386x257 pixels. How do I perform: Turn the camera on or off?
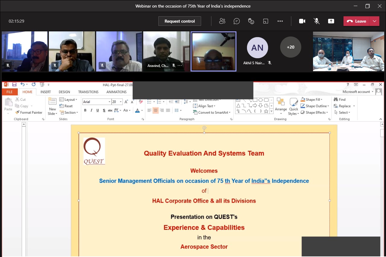(302, 21)
